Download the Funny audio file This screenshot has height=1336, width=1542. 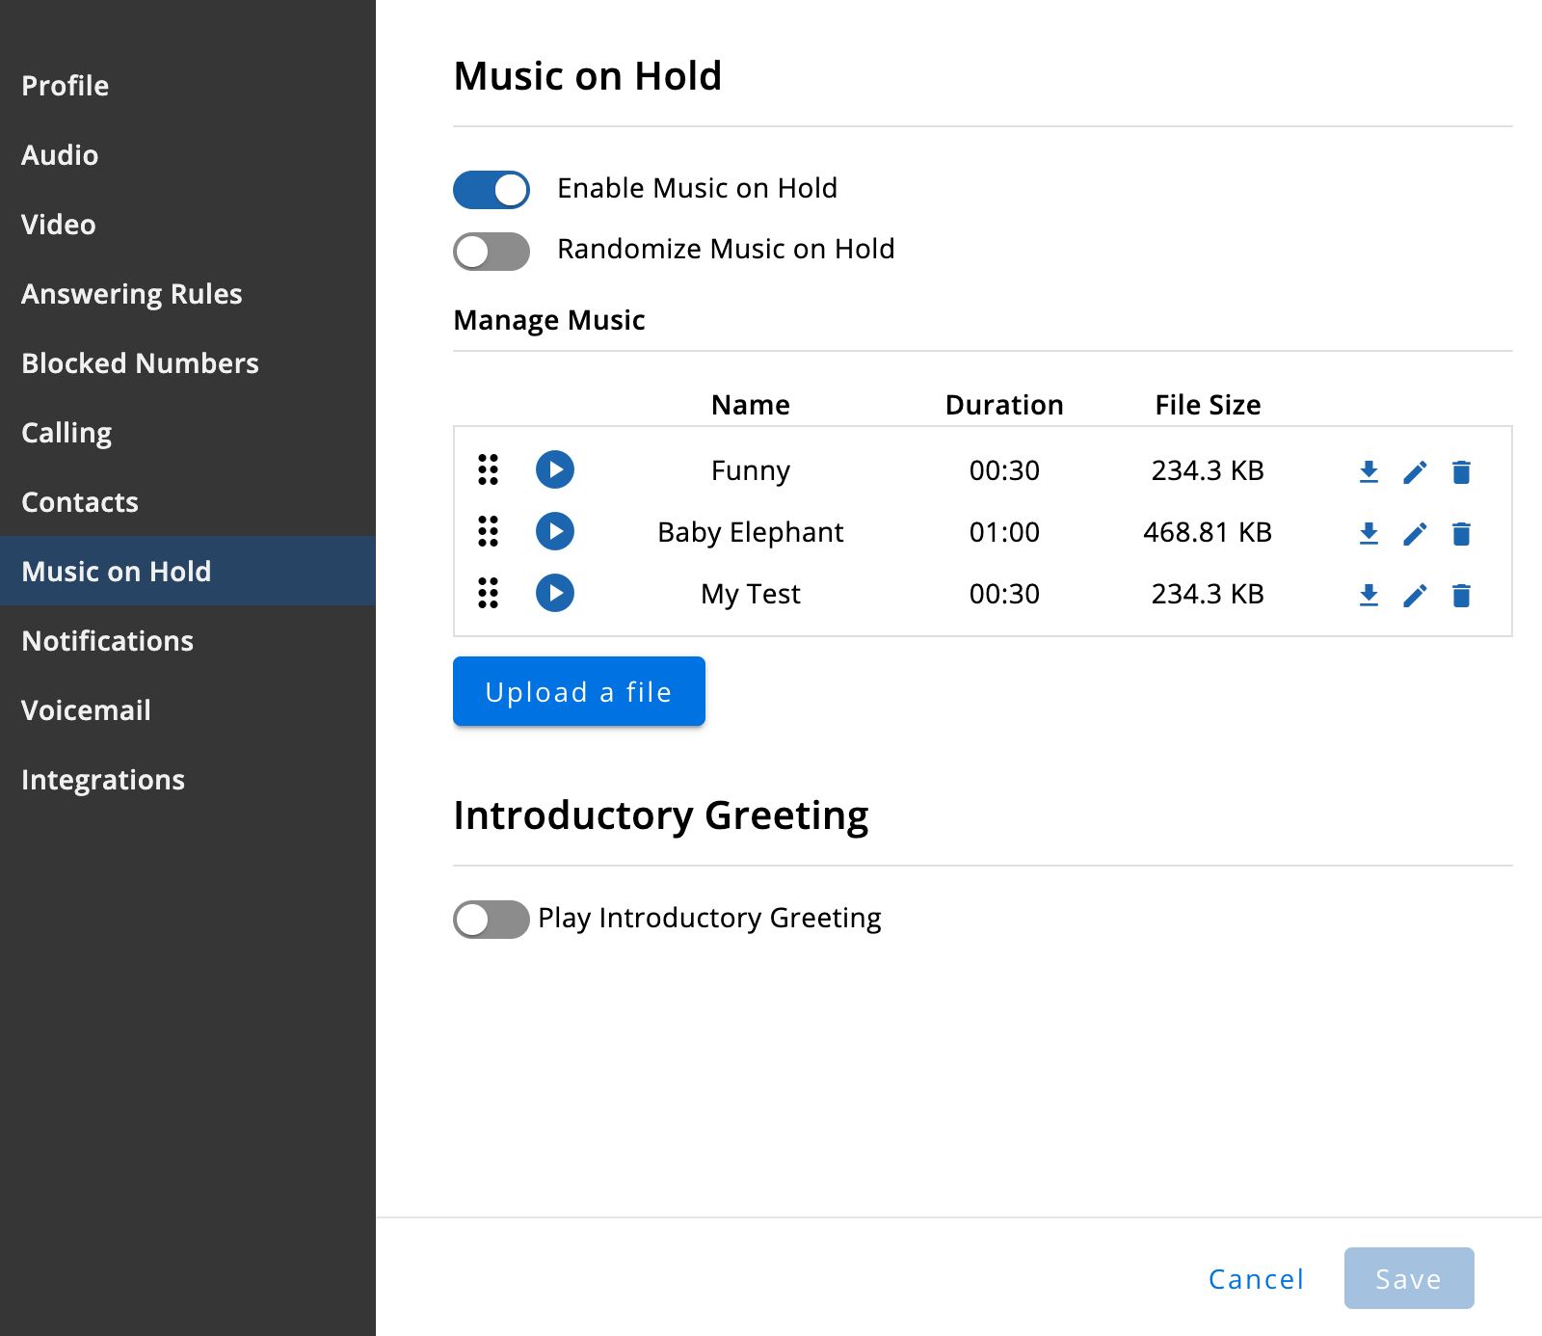[x=1369, y=471]
